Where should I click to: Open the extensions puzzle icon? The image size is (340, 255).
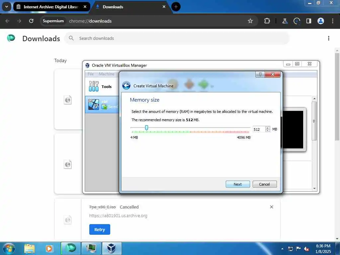click(x=267, y=21)
